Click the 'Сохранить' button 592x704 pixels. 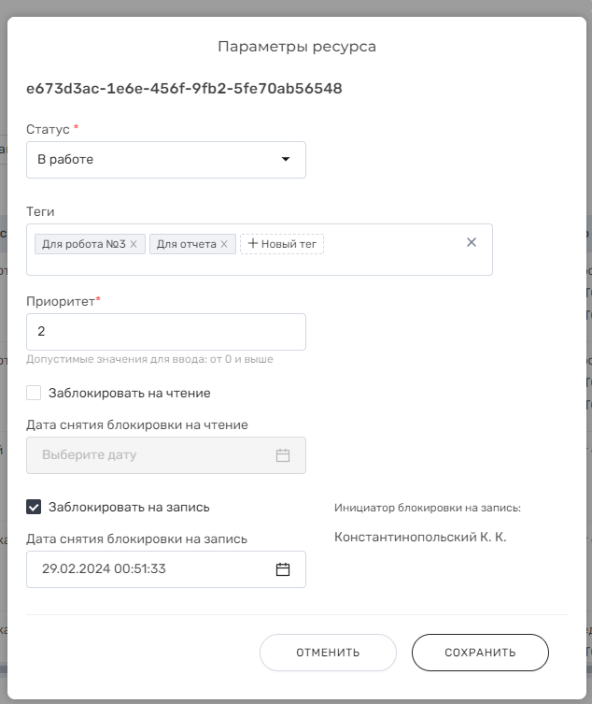click(x=480, y=653)
